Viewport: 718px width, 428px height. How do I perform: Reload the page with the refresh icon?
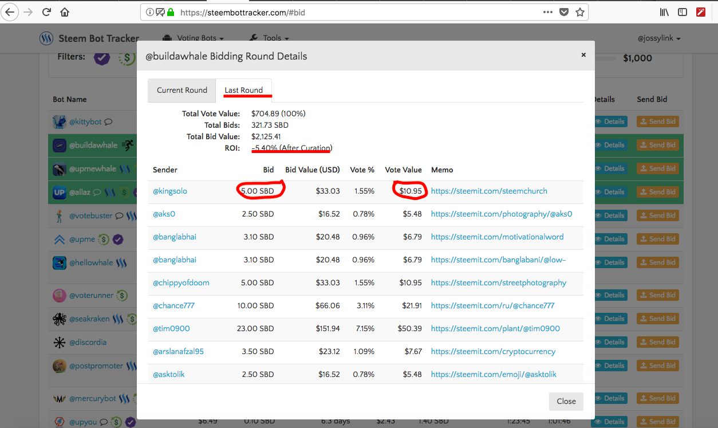[47, 11]
